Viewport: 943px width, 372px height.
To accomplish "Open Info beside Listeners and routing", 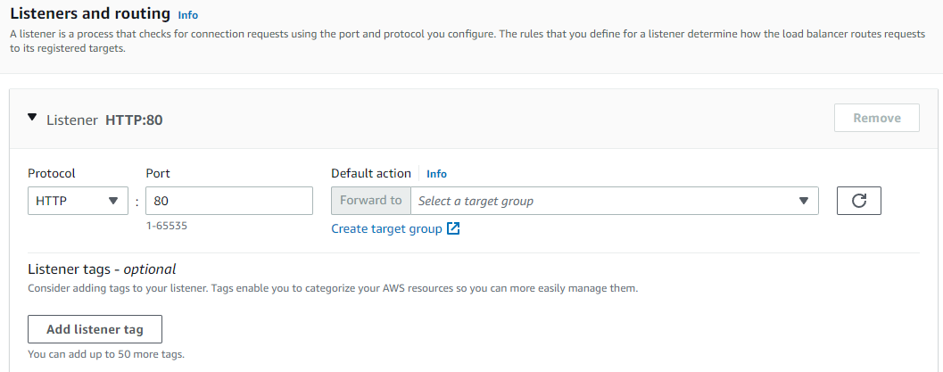I will click(188, 15).
